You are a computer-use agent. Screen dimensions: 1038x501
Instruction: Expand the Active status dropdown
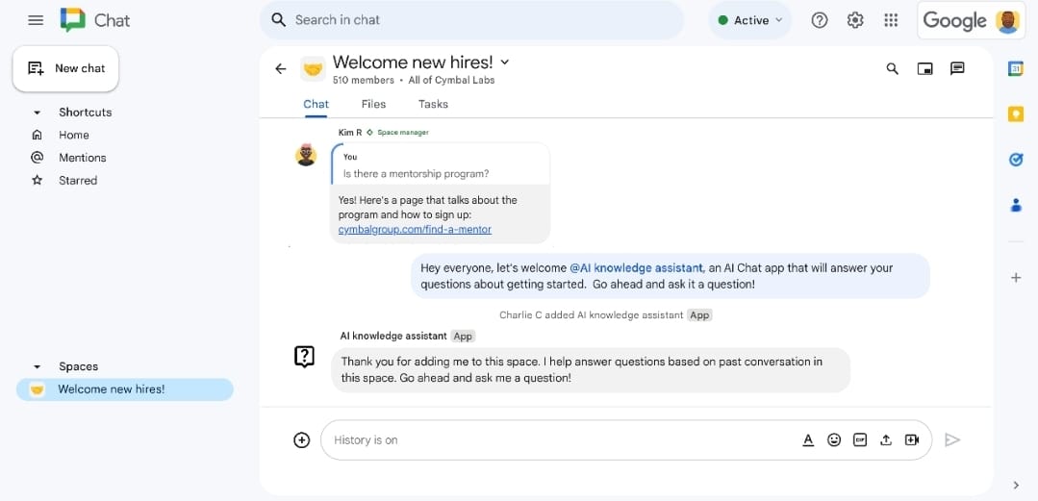(x=750, y=20)
